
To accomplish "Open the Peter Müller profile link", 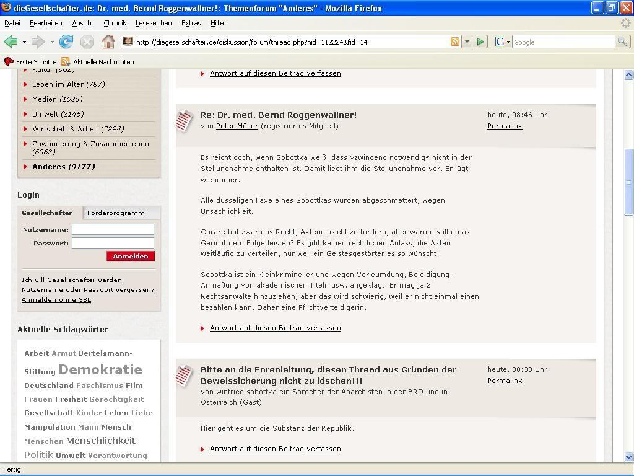I will (x=237, y=126).
